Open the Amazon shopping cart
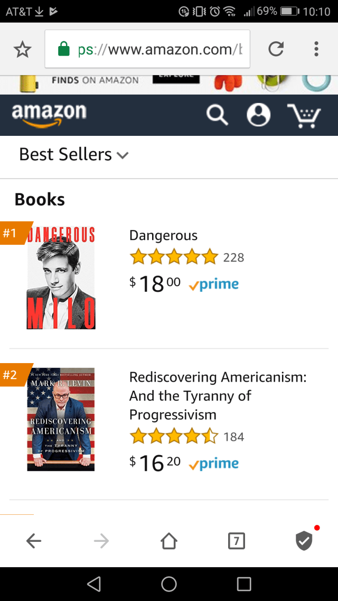Viewport: 338px width, 601px height. pos(304,115)
